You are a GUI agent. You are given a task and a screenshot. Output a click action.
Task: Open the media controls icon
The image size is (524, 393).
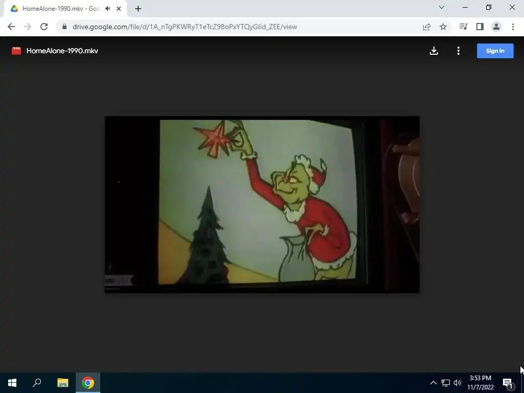pos(463,27)
